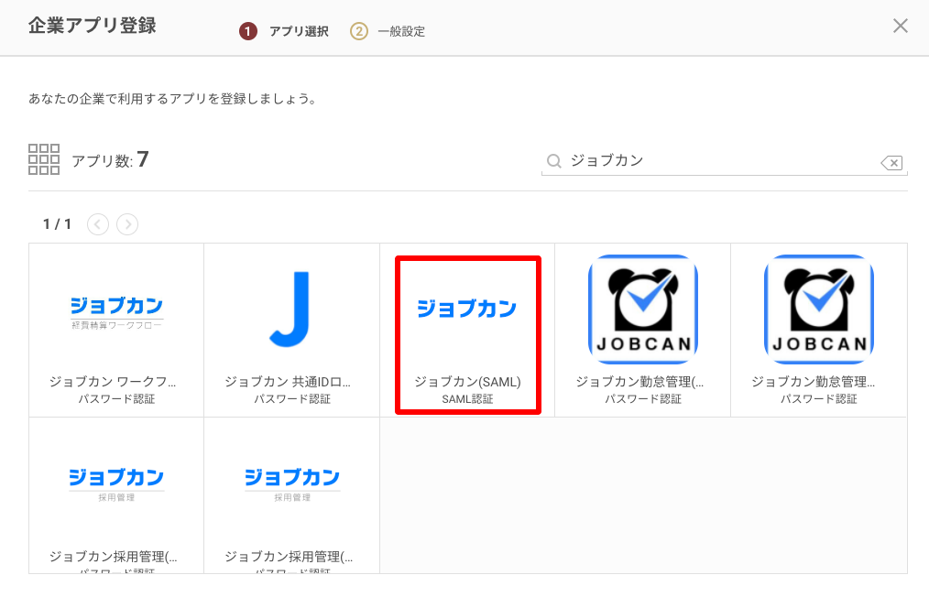Select the ジョブカン(SAML) app card
The height and width of the screenshot is (597, 929).
tap(467, 330)
